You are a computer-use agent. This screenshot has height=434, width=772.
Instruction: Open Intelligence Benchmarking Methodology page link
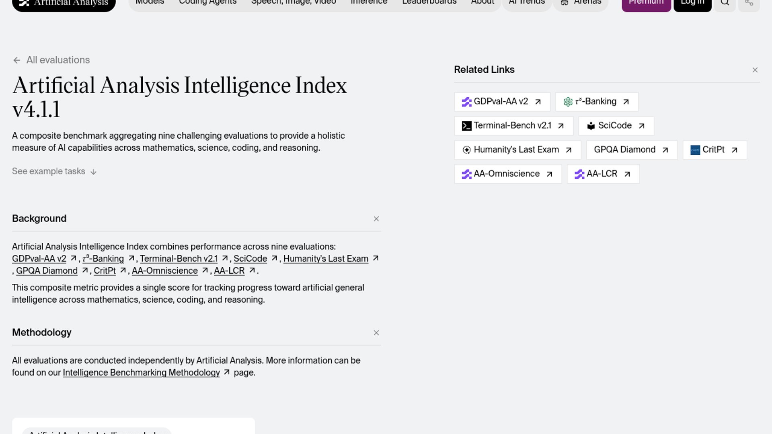click(x=141, y=373)
